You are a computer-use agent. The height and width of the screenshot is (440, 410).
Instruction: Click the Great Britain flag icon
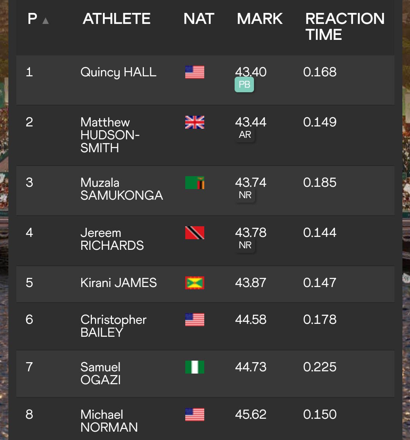click(195, 122)
